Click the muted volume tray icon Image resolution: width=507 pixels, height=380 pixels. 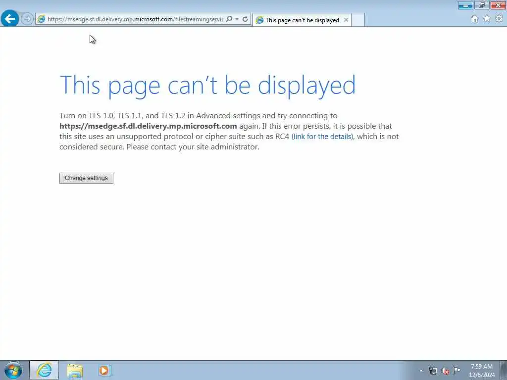tap(445, 371)
